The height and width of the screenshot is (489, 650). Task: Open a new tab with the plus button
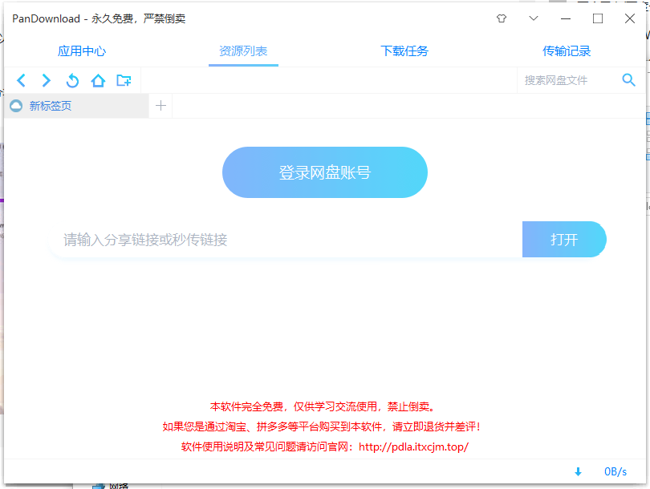pyautogui.click(x=160, y=105)
